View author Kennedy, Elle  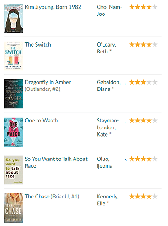tap(107, 200)
